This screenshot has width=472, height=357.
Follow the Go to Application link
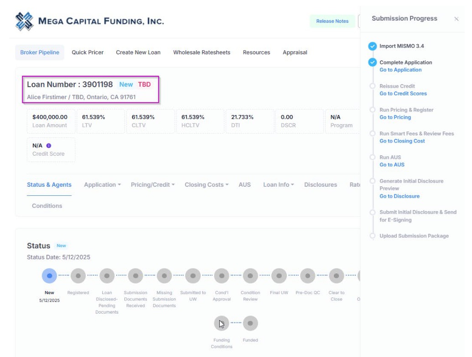tap(400, 70)
